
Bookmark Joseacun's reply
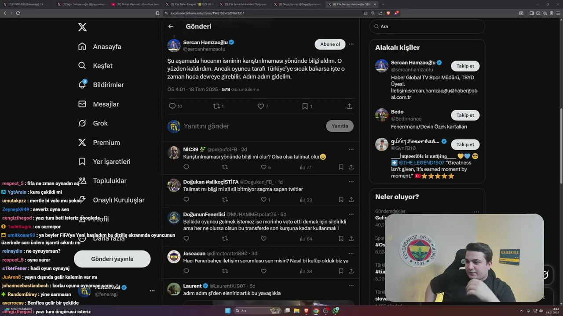tap(341, 271)
